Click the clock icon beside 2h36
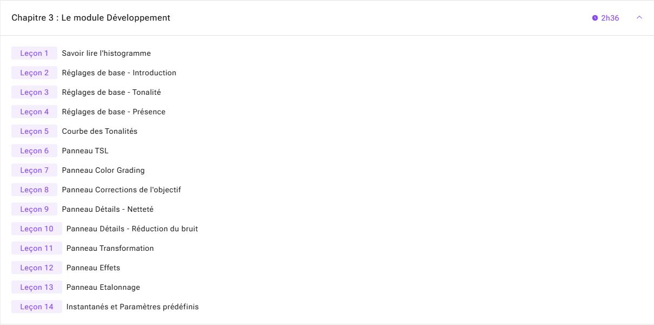Viewport: 654px width, 325px height. coord(595,18)
